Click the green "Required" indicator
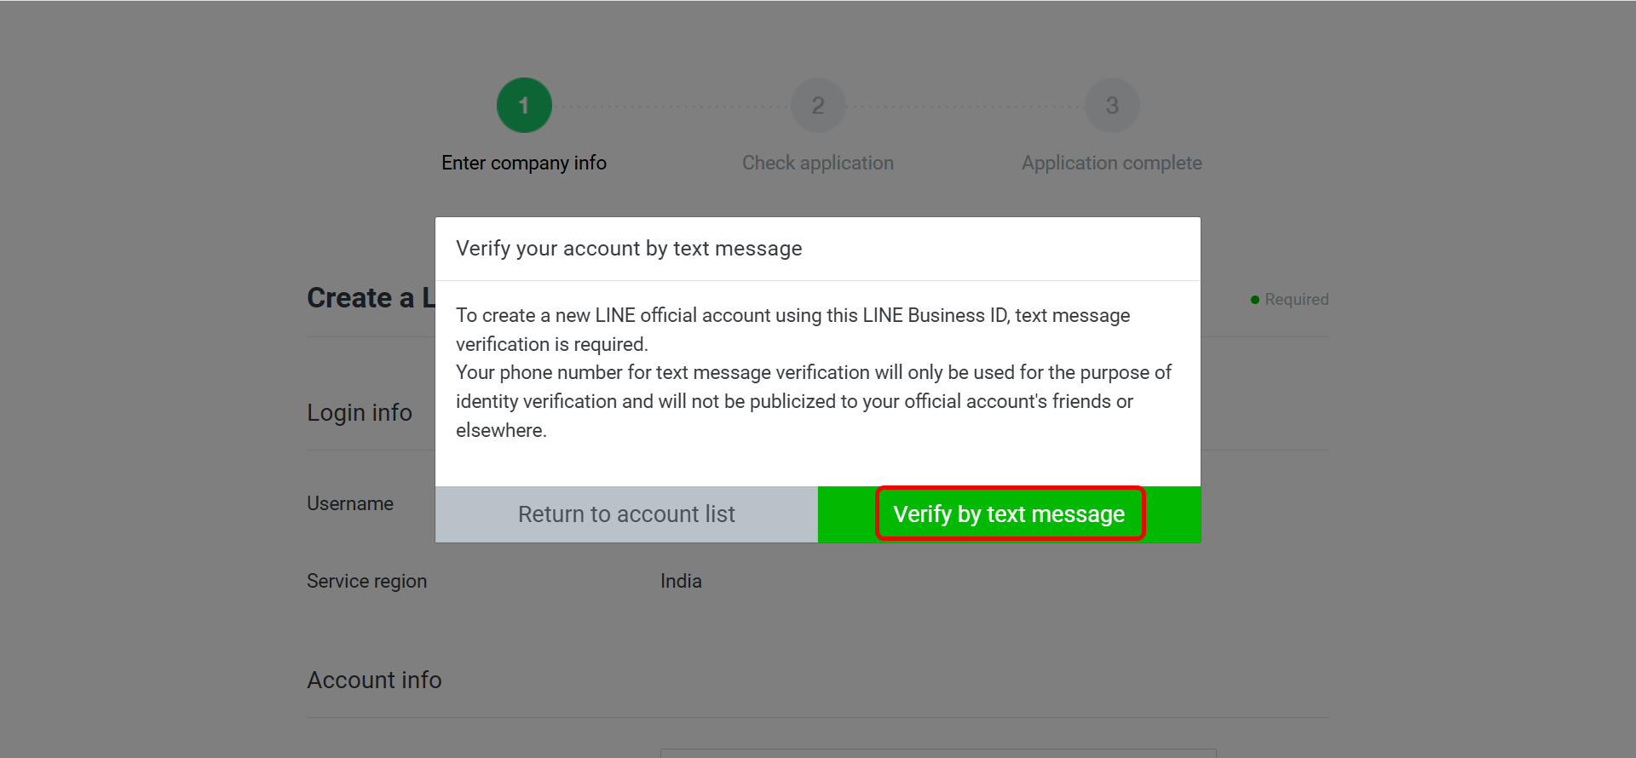The image size is (1636, 758). (1289, 300)
